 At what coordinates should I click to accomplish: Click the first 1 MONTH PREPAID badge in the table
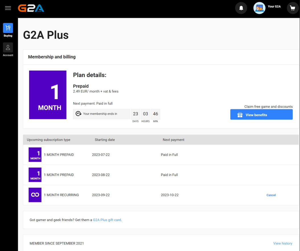point(35,155)
